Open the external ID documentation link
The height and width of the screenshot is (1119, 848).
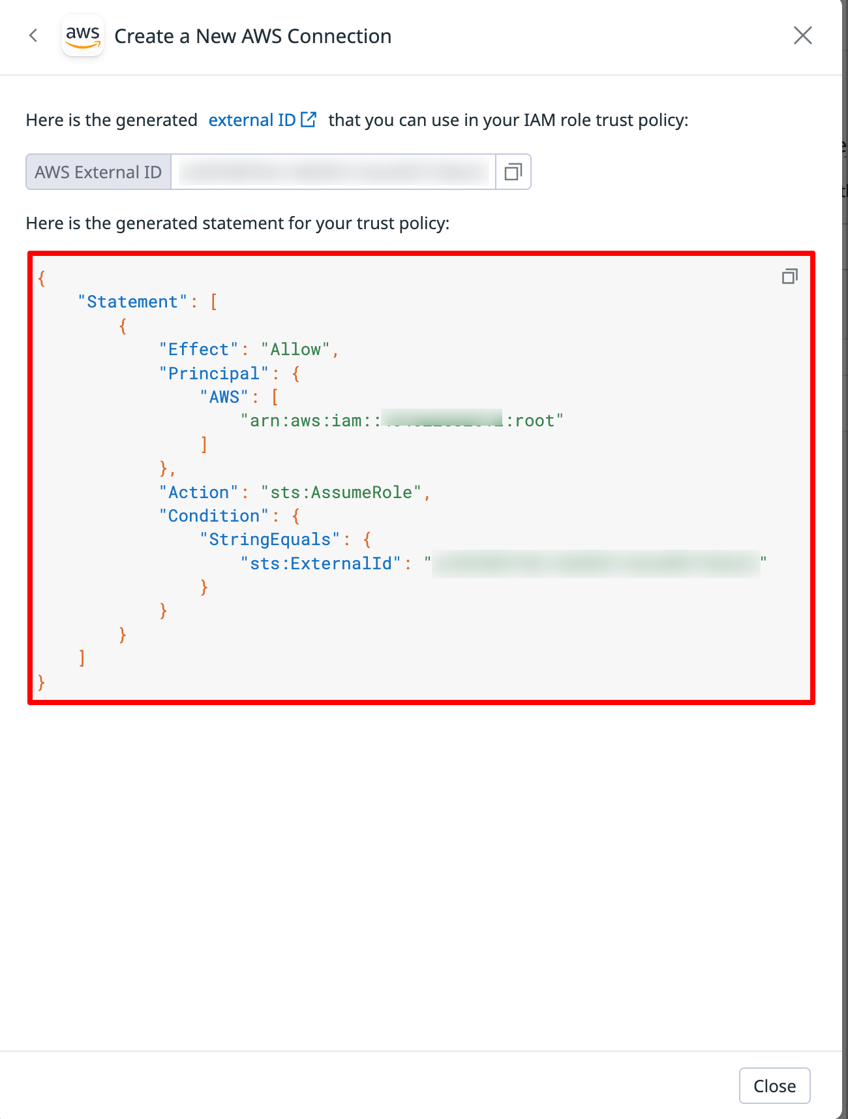pos(262,120)
